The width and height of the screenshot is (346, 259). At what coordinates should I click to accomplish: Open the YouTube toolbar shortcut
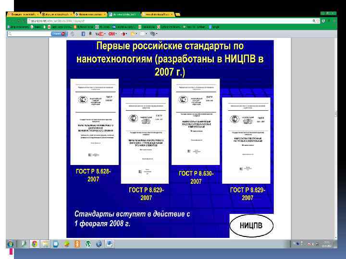coord(99,34)
